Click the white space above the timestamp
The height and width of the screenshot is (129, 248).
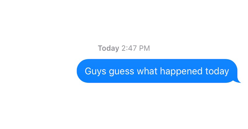click(x=124, y=22)
